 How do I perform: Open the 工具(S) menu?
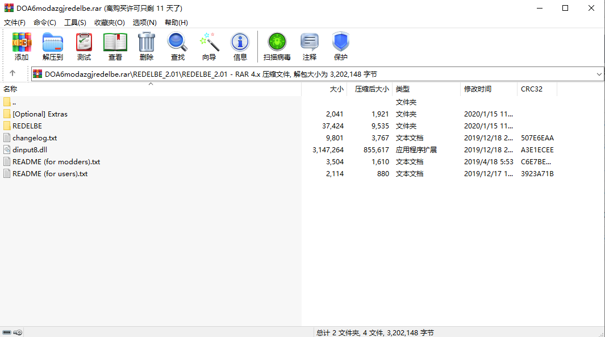click(75, 22)
